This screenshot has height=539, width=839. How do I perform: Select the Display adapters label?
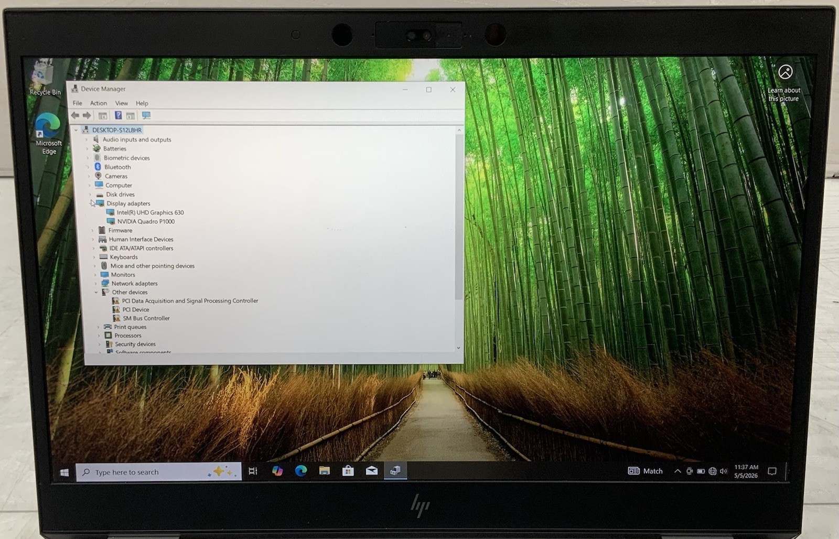coord(128,203)
